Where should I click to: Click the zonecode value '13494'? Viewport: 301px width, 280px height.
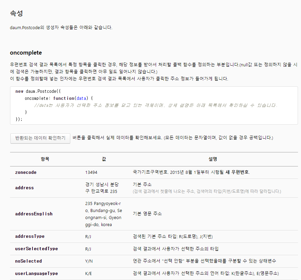click(x=91, y=172)
